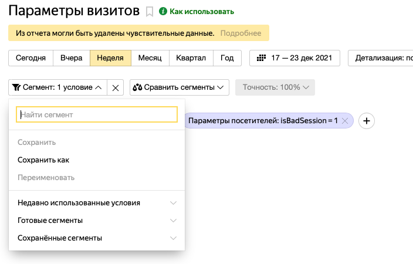Switch to the 'Месяц' period
Image resolution: width=413 pixels, height=264 pixels.
click(150, 58)
